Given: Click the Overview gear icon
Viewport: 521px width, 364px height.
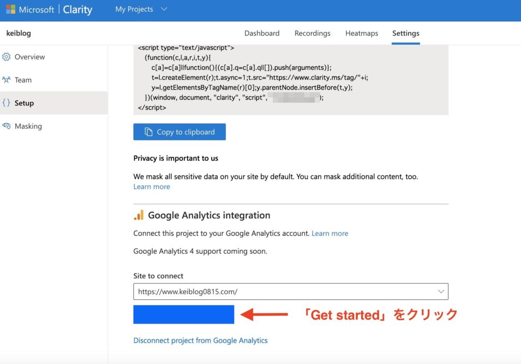Looking at the screenshot, I should (6, 57).
